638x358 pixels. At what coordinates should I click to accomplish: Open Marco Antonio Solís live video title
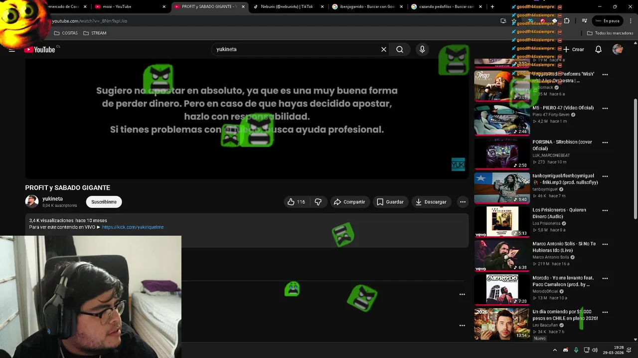(564, 247)
